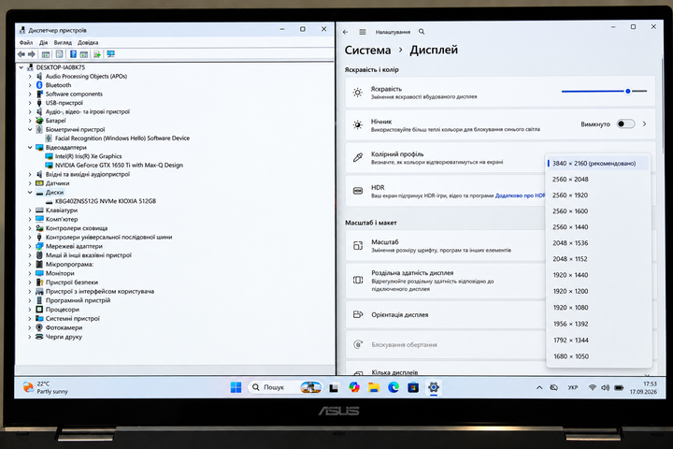Select the Датчики category
Viewport: 673px width, 449px height.
[58, 183]
